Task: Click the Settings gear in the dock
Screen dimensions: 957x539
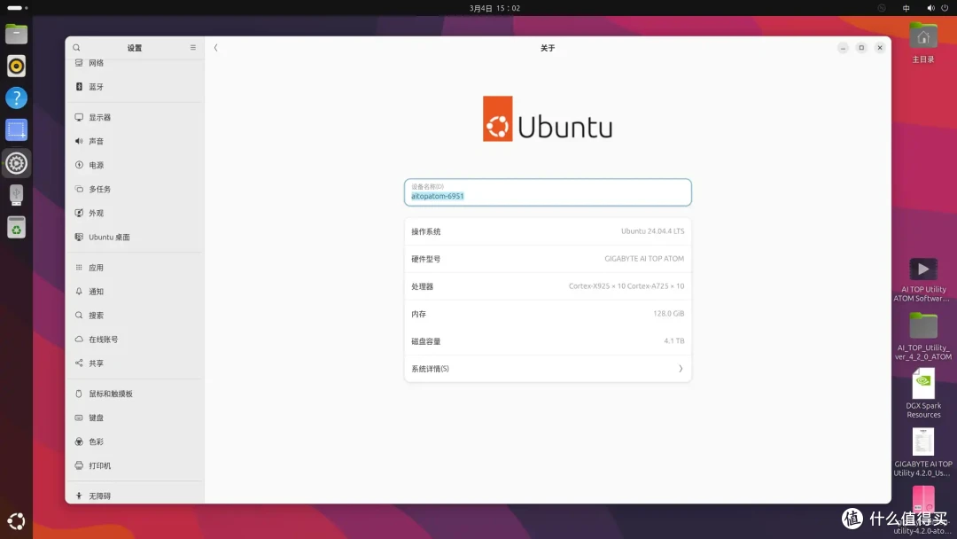Action: click(17, 163)
